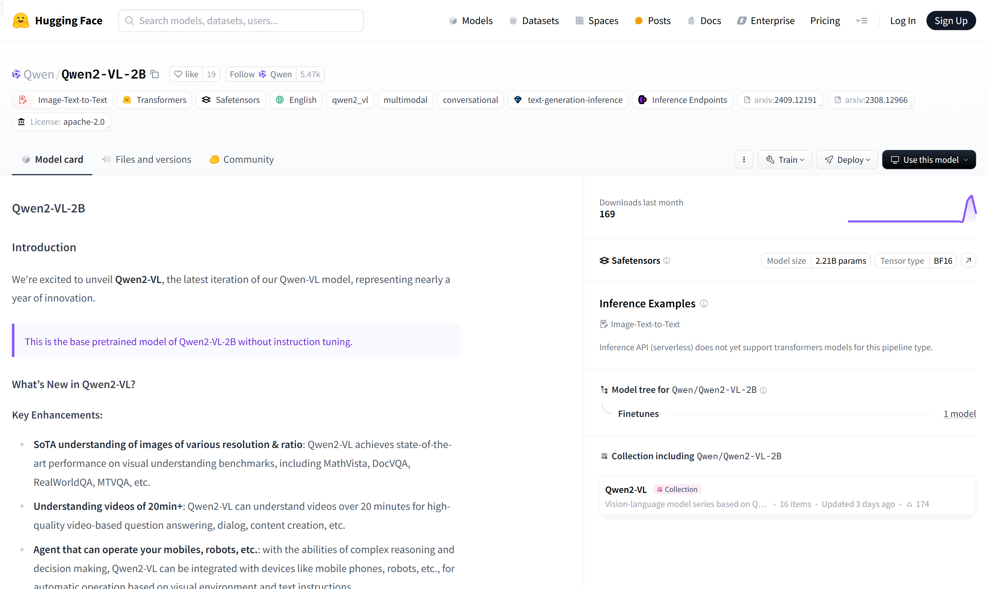This screenshot has width=988, height=589.
Task: Expand the navigation overflow menu
Action: coord(862,21)
